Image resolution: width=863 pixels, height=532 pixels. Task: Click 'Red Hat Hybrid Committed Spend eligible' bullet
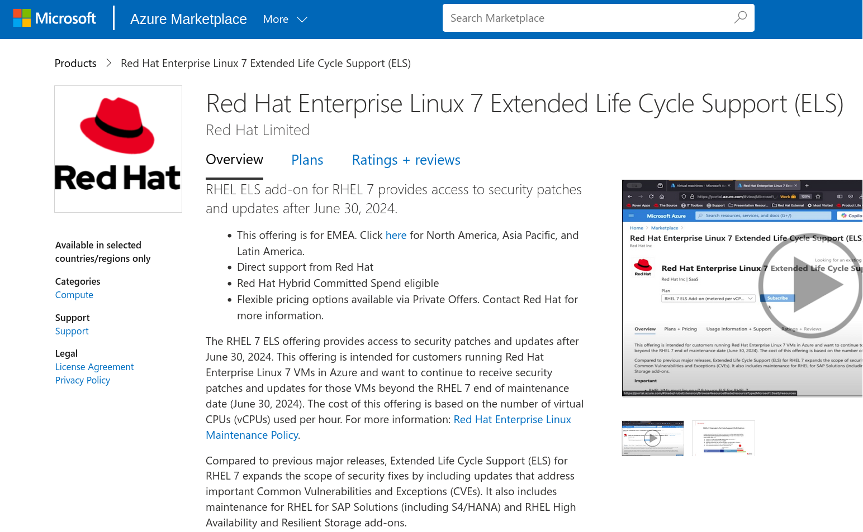tap(338, 283)
